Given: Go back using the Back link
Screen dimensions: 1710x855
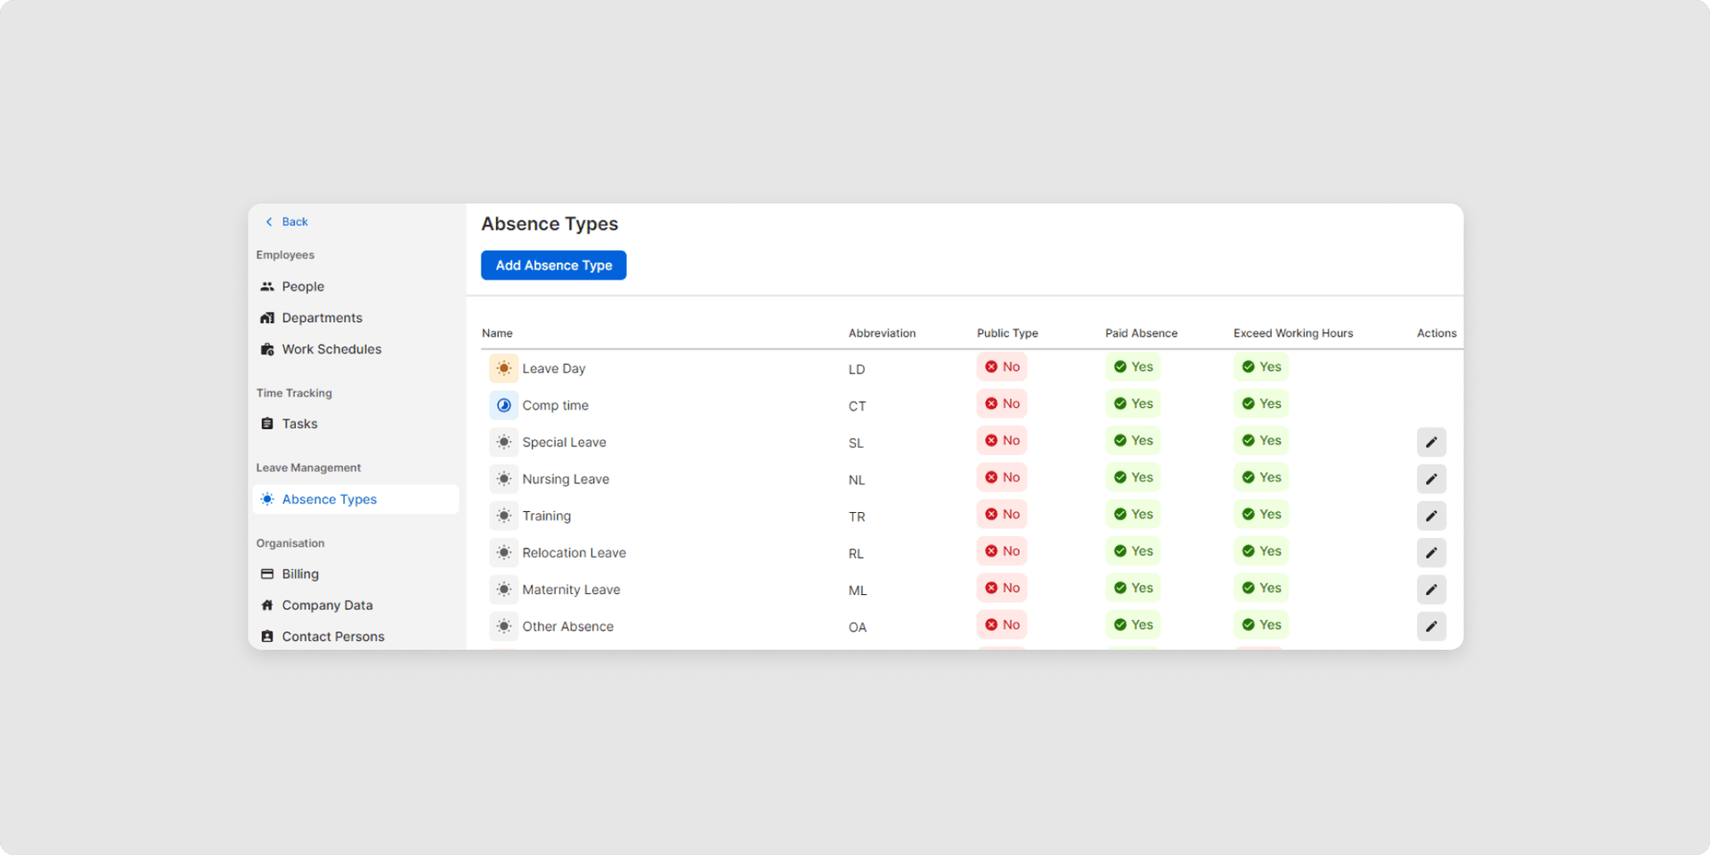Looking at the screenshot, I should click(x=287, y=222).
